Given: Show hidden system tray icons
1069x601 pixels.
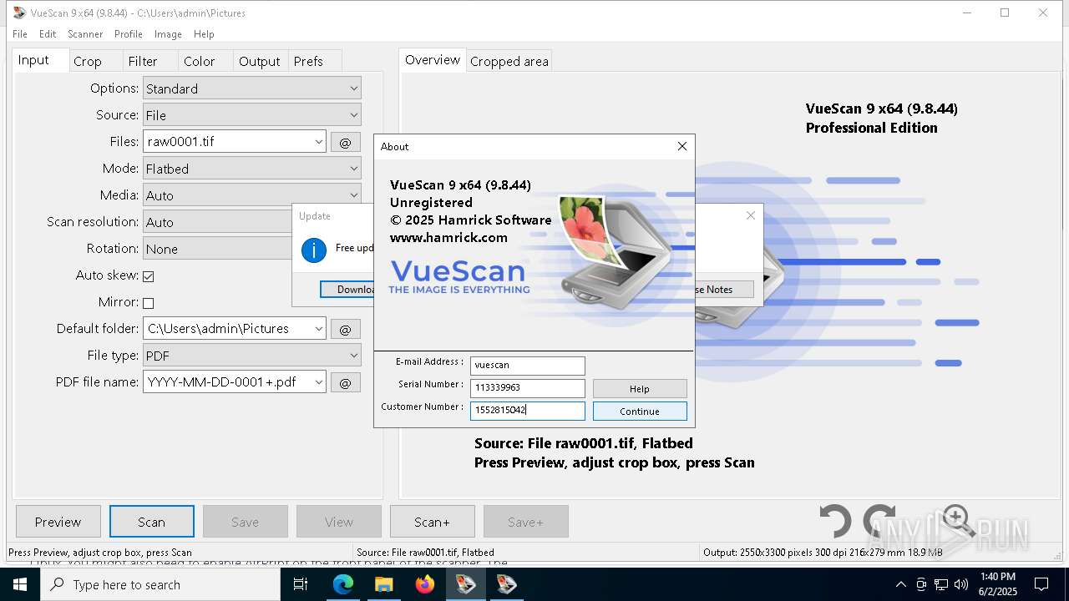Looking at the screenshot, I should 900,584.
